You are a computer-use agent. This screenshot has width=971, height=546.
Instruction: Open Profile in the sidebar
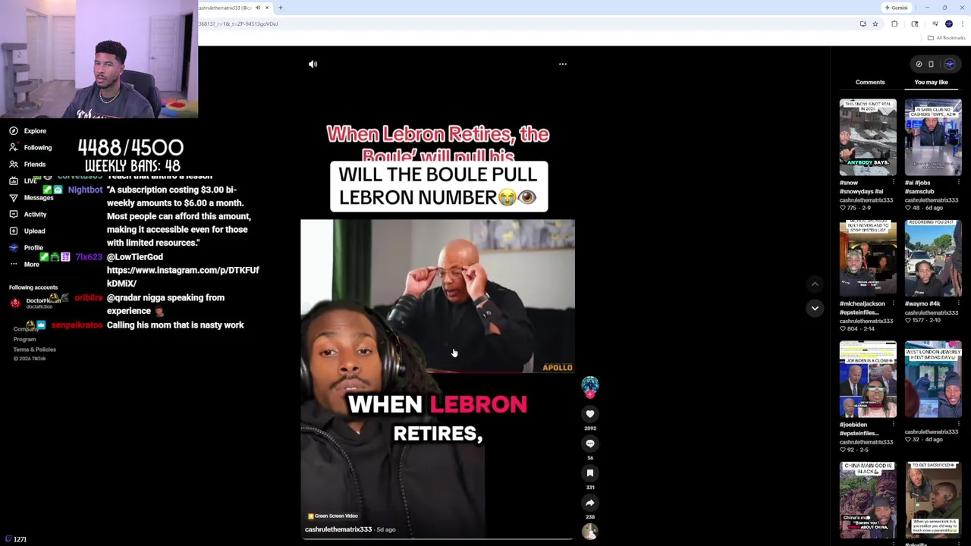pos(27,247)
